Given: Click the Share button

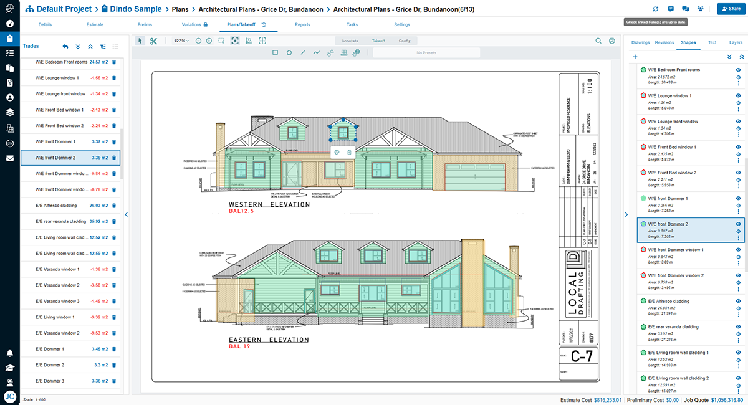Looking at the screenshot, I should pos(731,9).
